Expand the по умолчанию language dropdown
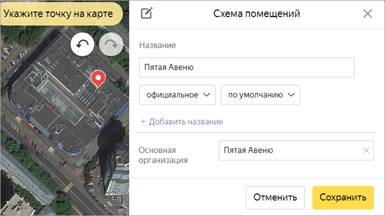385x216 pixels. (x=260, y=95)
